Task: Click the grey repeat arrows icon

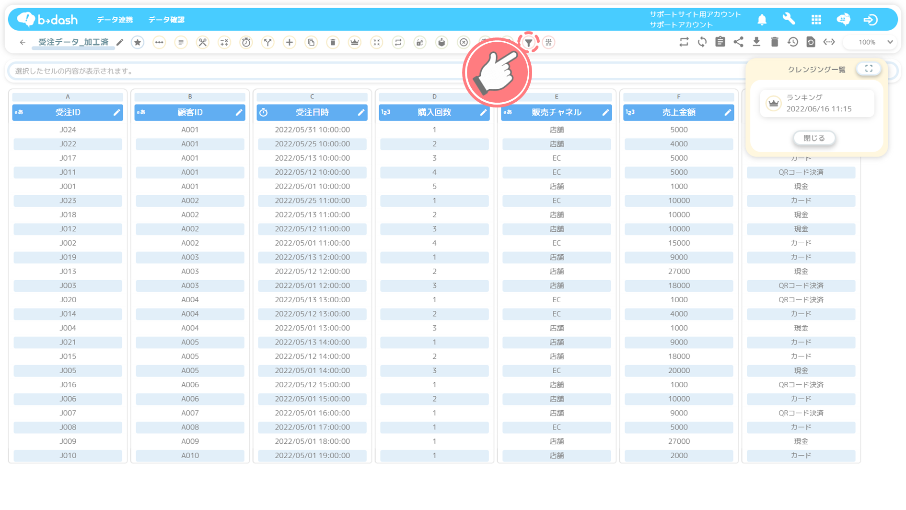Action: (x=684, y=42)
